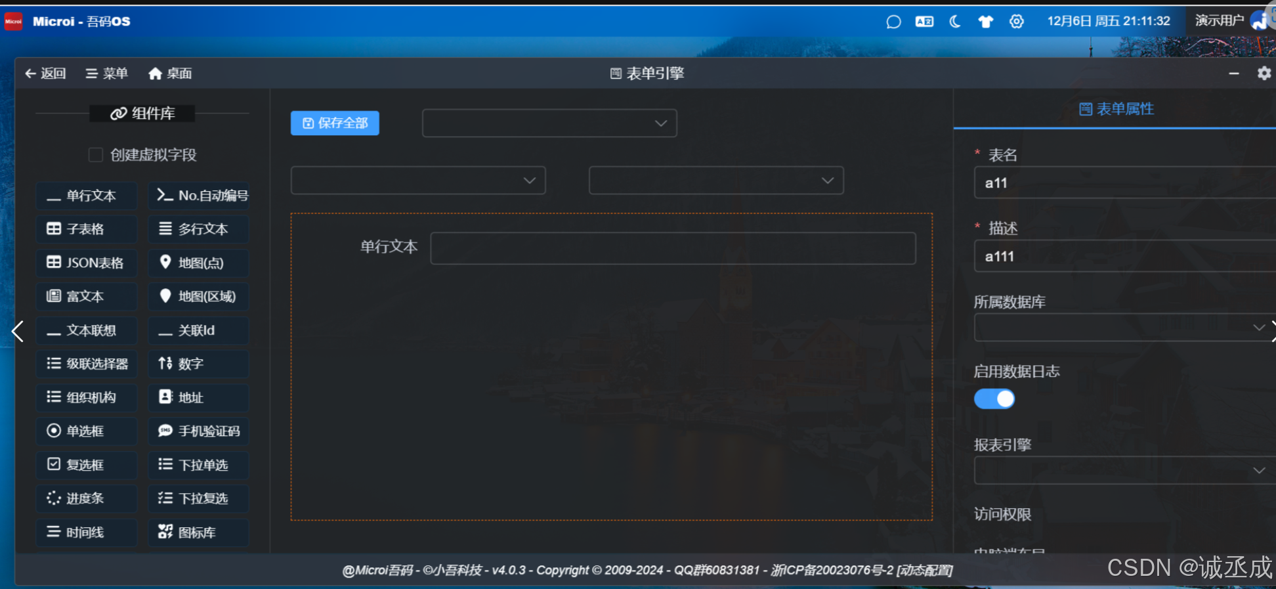Add a JSON表格 component
1276x589 pixels.
[87, 263]
